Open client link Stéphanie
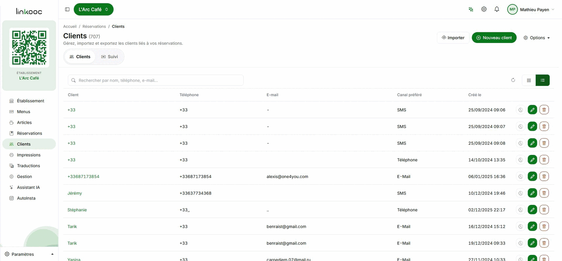 click(77, 210)
